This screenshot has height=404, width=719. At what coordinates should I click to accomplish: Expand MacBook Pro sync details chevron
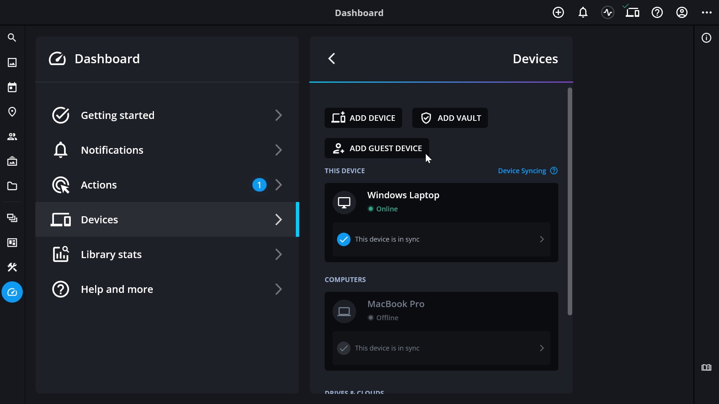pyautogui.click(x=541, y=348)
